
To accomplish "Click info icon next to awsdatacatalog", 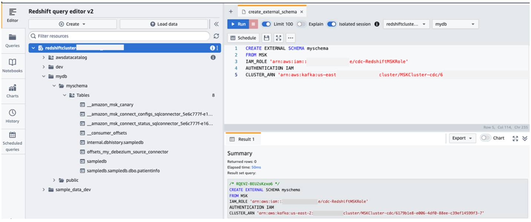I will 213,57.
